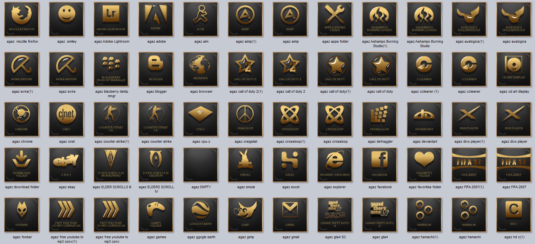535x244 pixels.
Task: Open the agaz blogger icon
Action: (156, 69)
